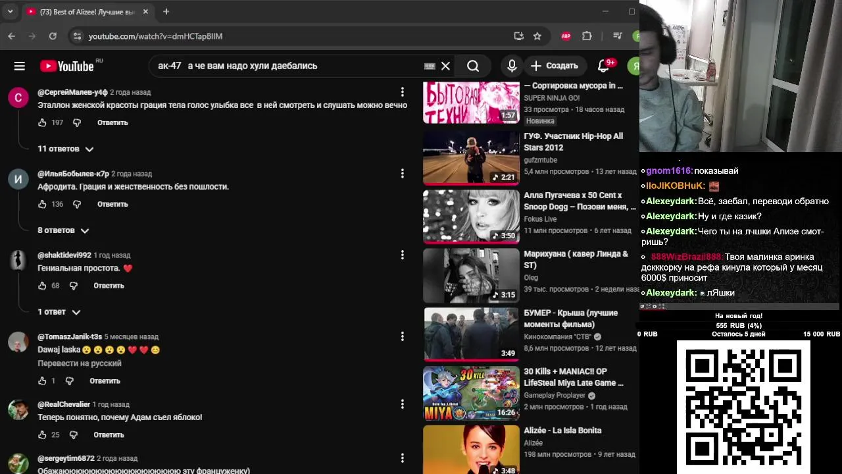
Task: Expand 8 ответов replies
Action: pyautogui.click(x=63, y=230)
